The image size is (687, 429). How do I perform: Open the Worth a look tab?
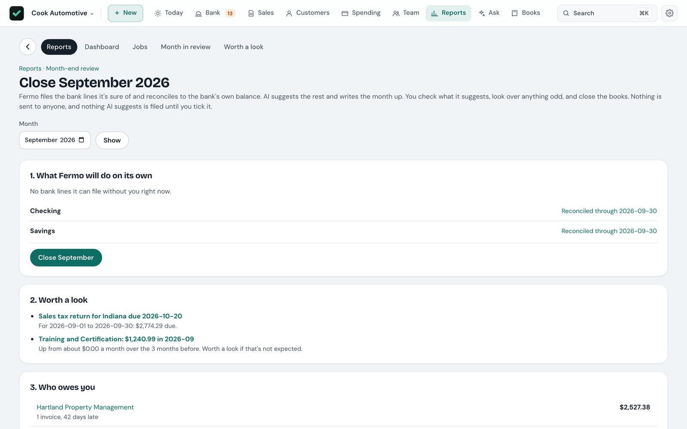[243, 47]
